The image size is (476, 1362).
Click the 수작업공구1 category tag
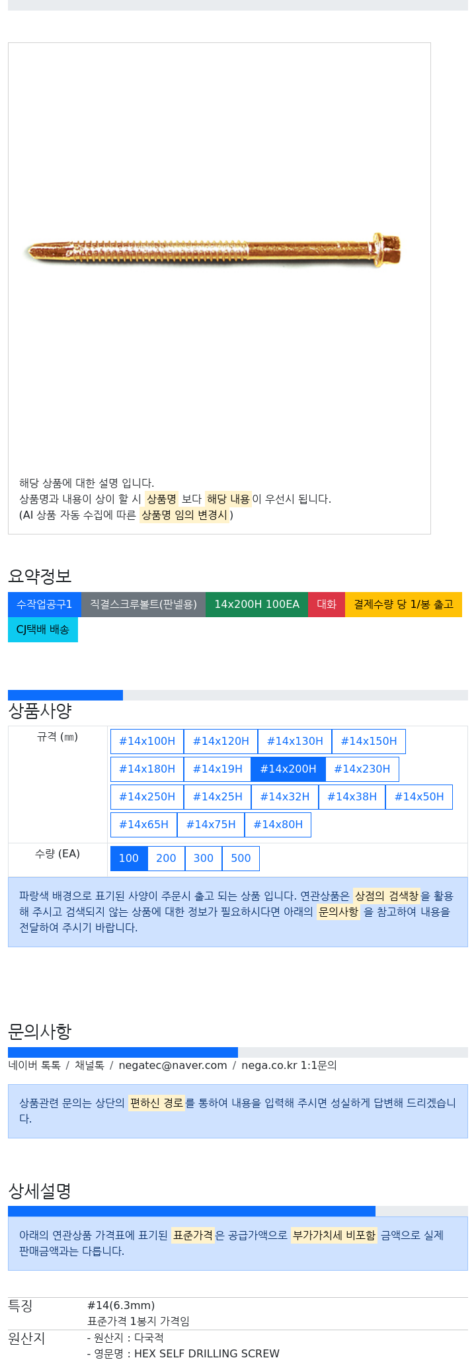(44, 605)
